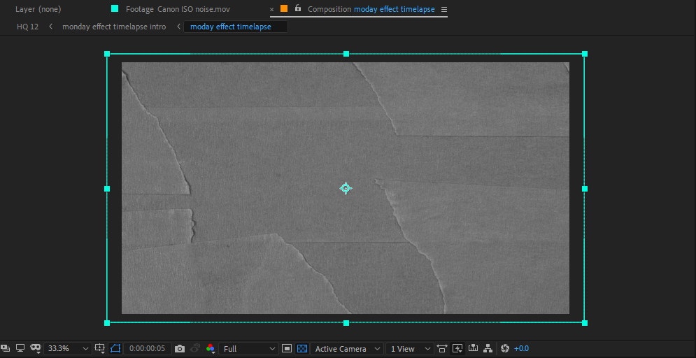696x358 pixels.
Task: Navigate to HQ 12 composition breadcrumb
Action: pos(27,27)
